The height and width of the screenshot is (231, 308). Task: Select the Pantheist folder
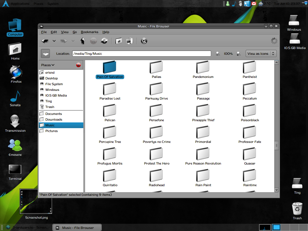(250, 70)
